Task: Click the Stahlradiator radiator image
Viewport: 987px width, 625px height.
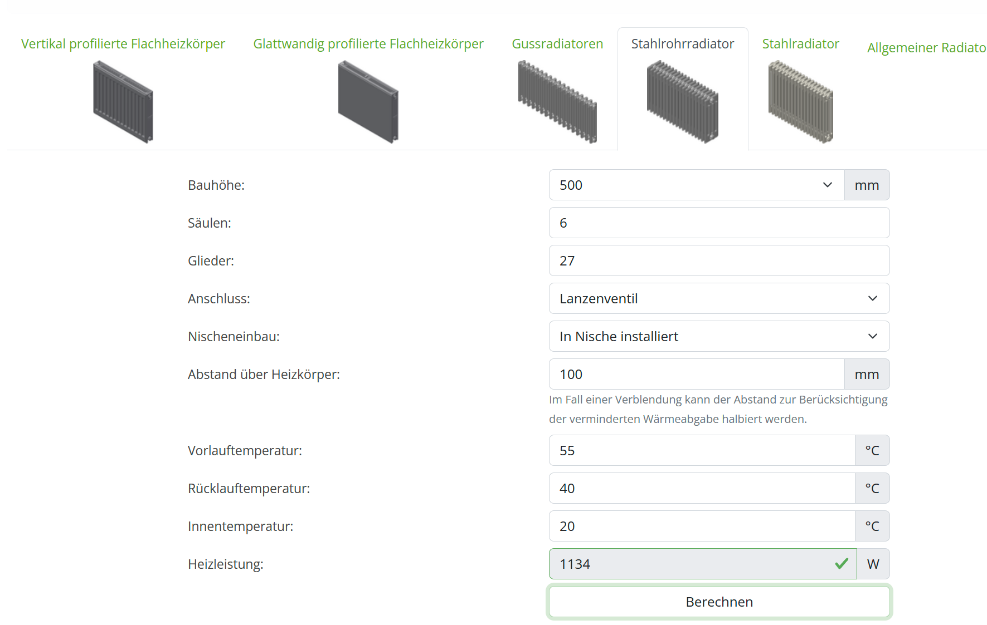Action: click(800, 102)
